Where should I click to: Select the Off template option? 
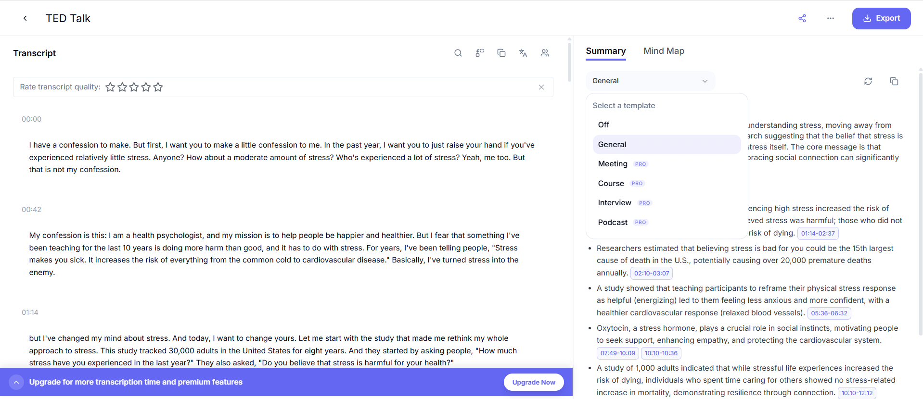coord(667,125)
